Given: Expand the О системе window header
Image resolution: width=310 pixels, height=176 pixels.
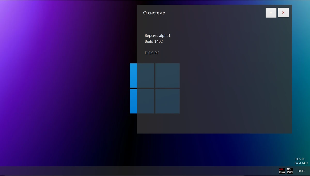Looking at the screenshot, I should [214, 13].
